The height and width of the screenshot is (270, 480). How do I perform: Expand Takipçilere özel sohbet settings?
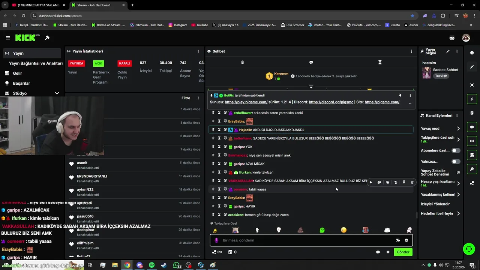click(458, 139)
